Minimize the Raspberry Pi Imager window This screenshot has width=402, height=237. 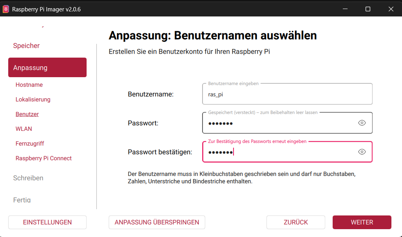click(x=345, y=9)
